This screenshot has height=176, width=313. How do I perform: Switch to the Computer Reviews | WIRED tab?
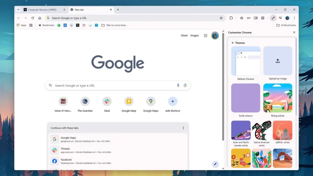[44, 10]
